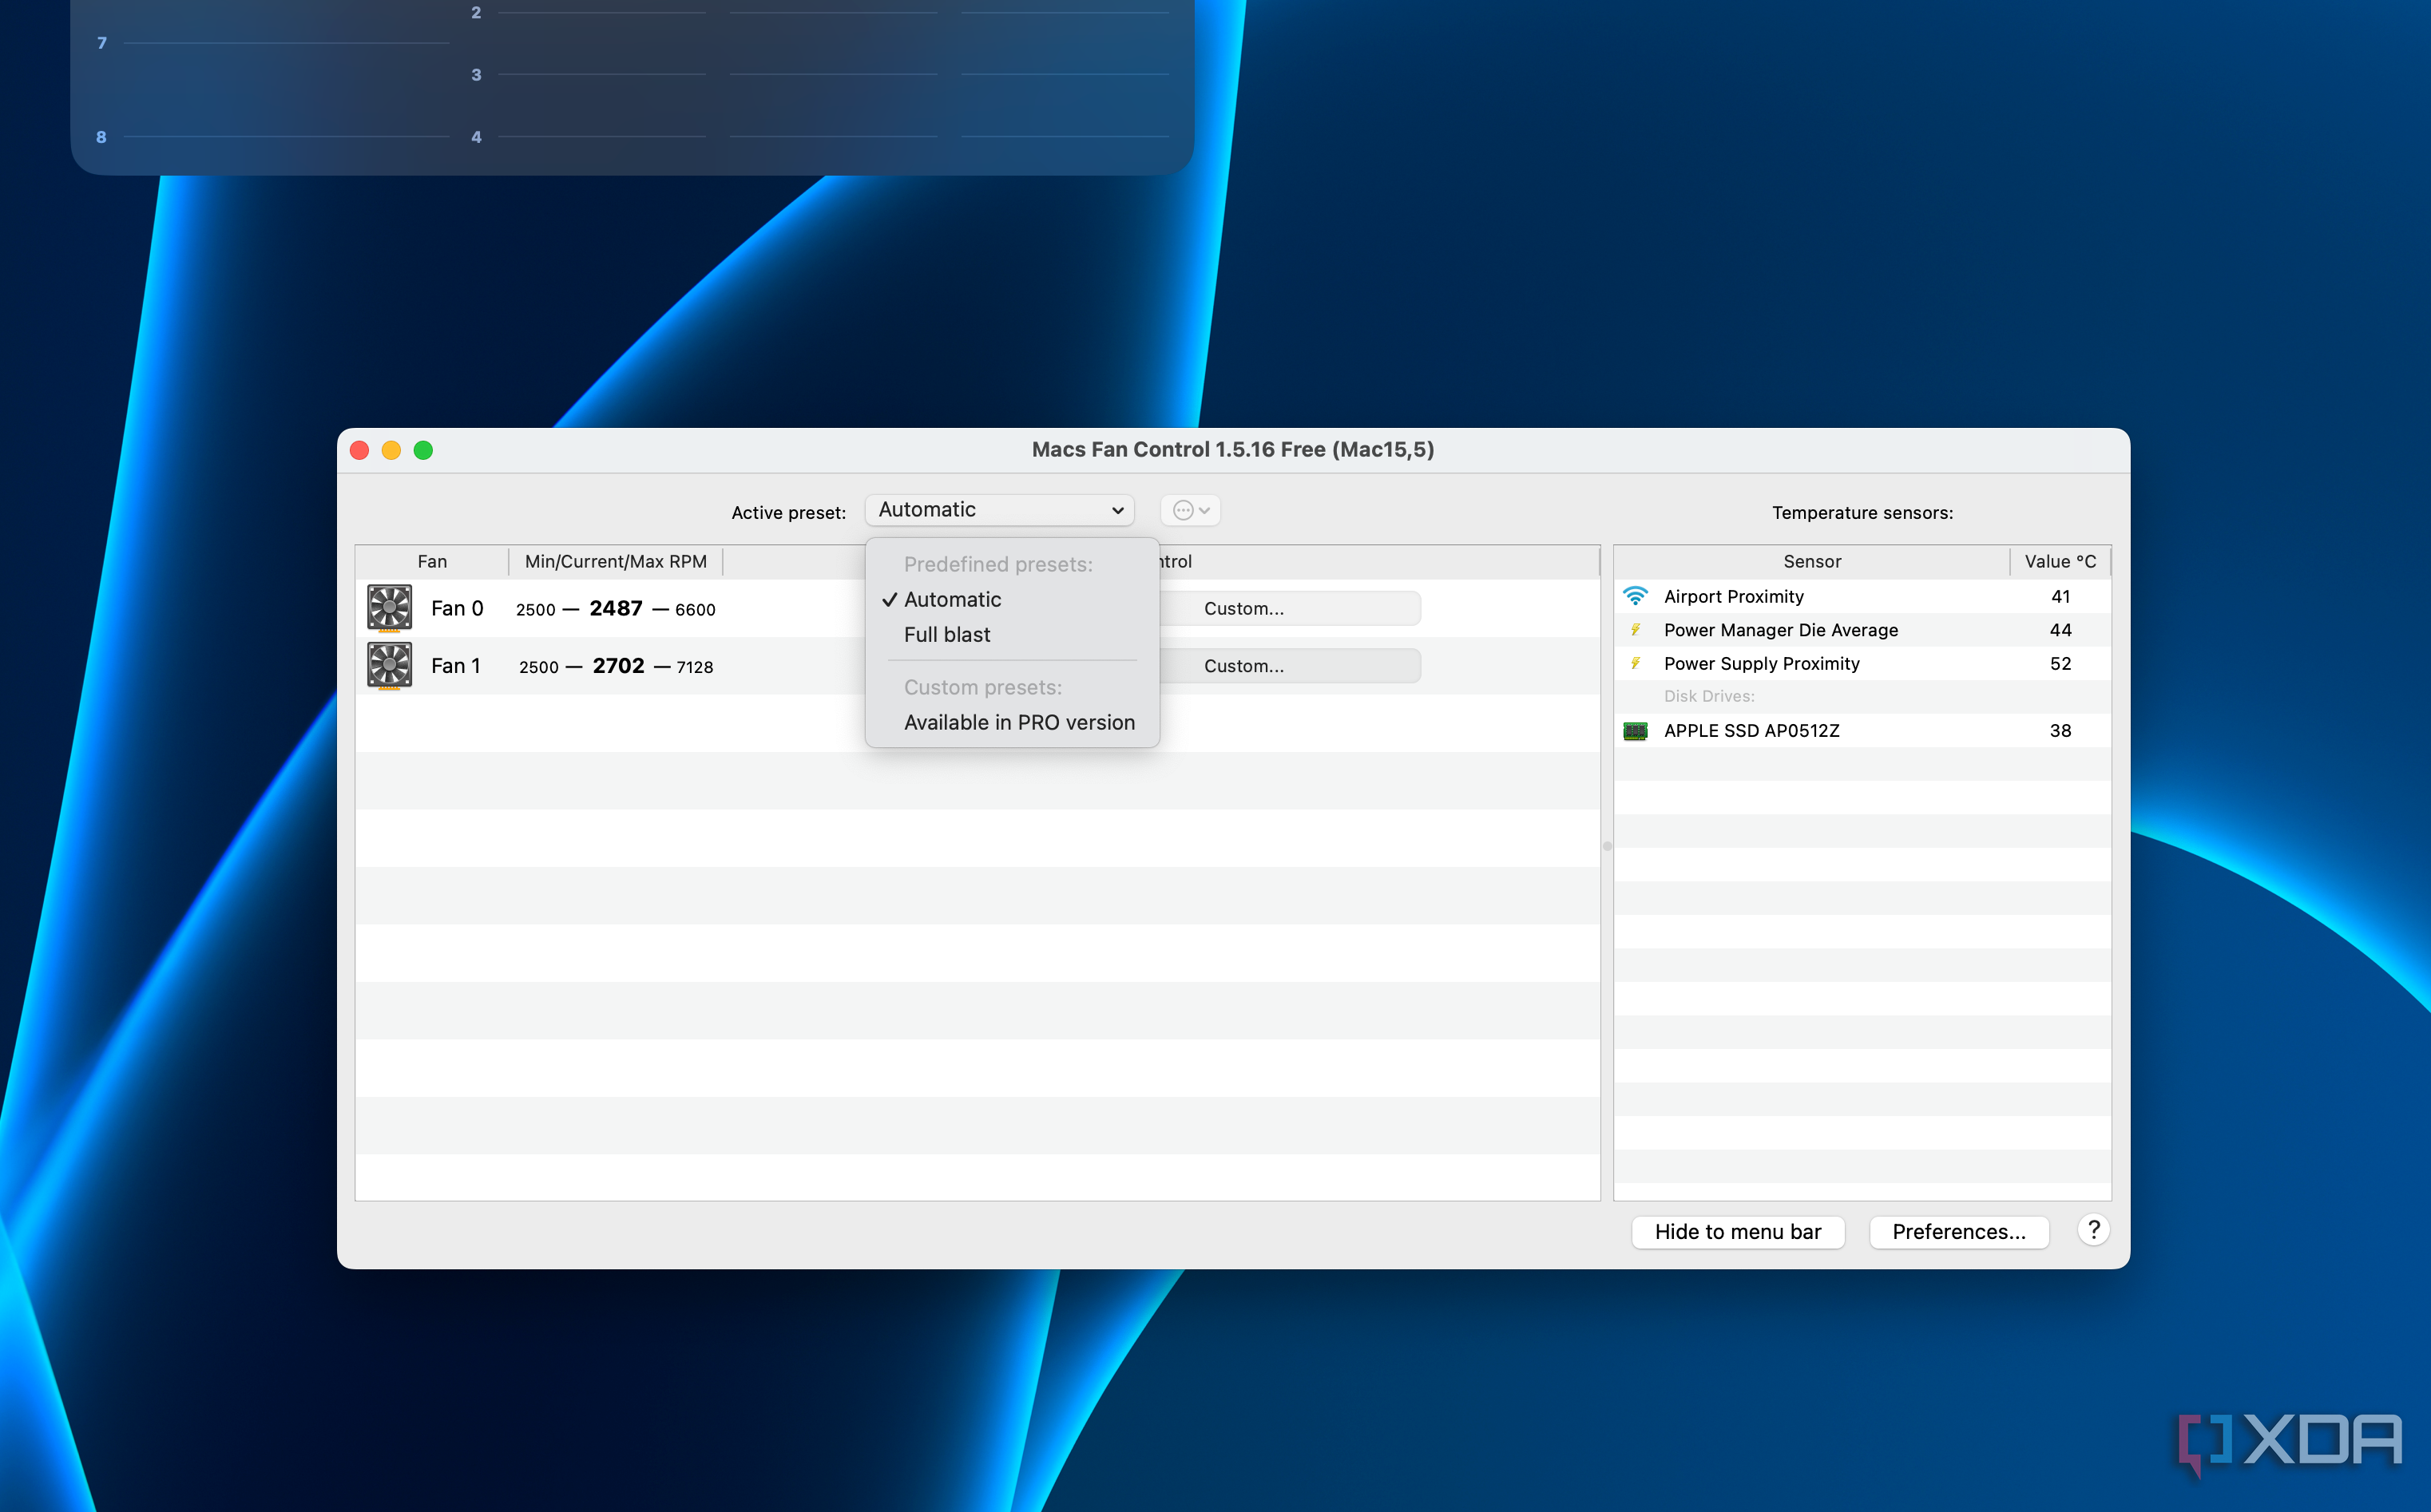2431x1512 pixels.
Task: Click the Fan 1 fan icon
Action: 389,666
